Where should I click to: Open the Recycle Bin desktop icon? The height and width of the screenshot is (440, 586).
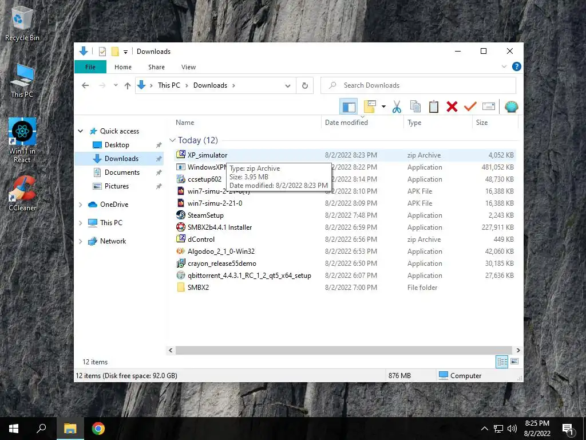(22, 23)
